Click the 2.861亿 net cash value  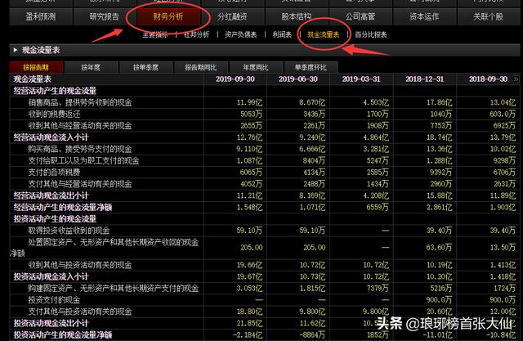tap(440, 208)
